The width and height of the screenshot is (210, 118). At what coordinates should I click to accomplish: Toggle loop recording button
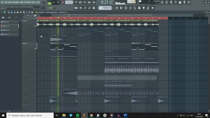(94, 2)
